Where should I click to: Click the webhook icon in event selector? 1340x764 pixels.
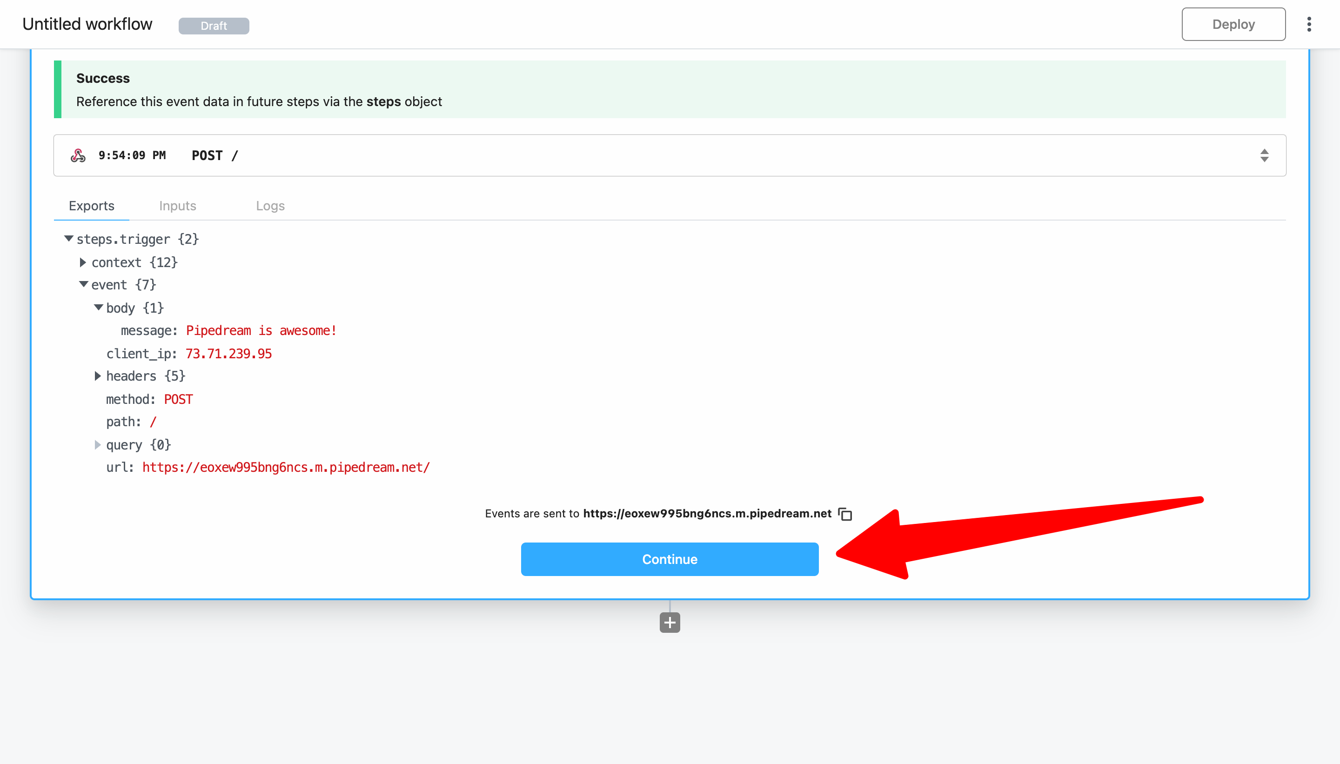tap(78, 155)
